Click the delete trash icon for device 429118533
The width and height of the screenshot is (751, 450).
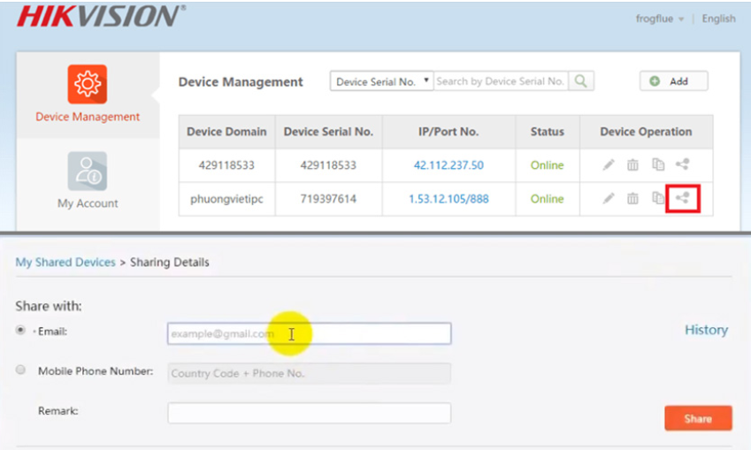click(632, 165)
